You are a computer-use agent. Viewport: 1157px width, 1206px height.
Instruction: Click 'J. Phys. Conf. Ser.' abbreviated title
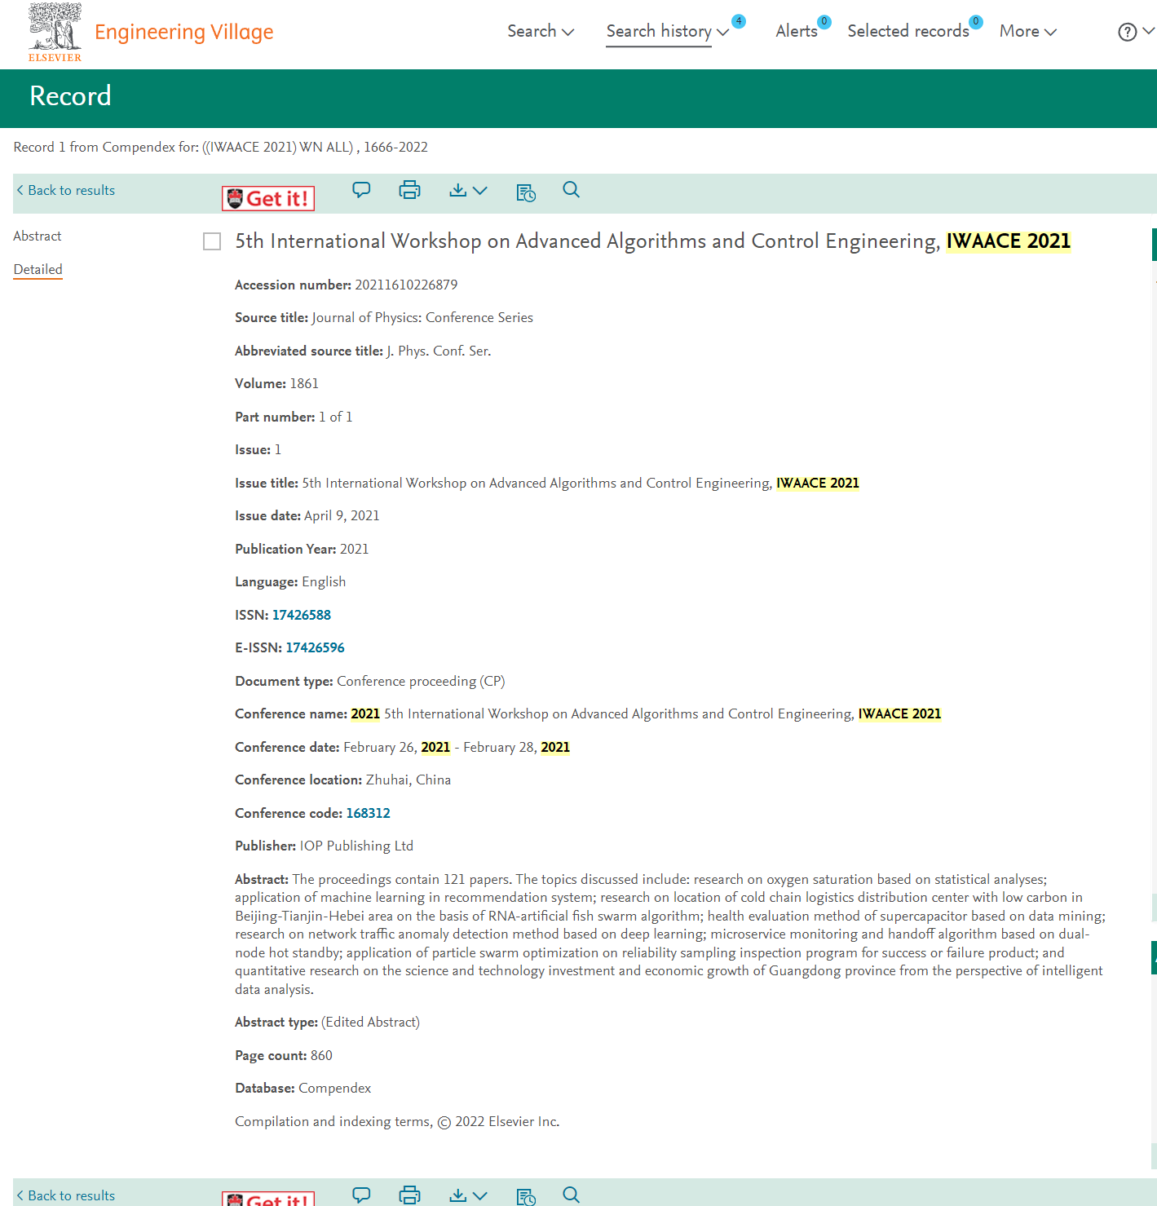(439, 351)
